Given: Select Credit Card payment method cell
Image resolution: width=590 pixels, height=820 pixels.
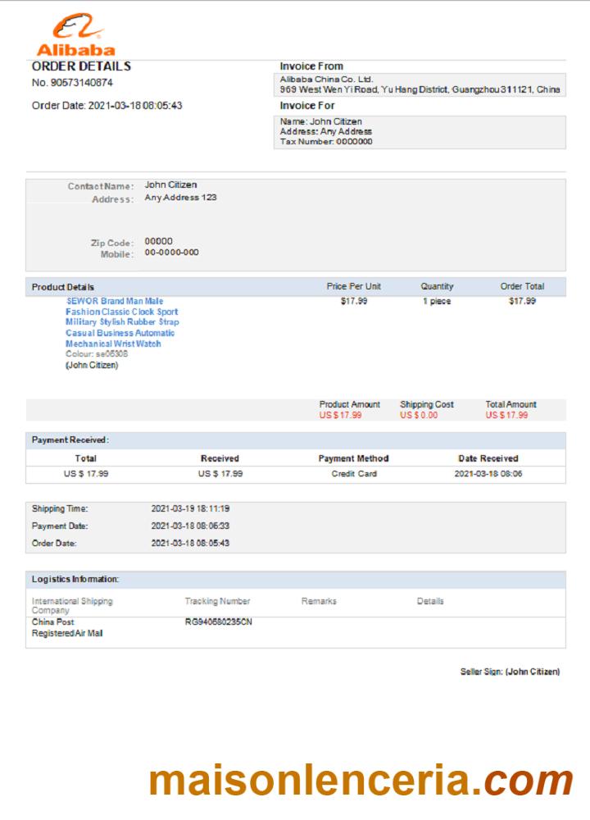Looking at the screenshot, I should coord(354,474).
